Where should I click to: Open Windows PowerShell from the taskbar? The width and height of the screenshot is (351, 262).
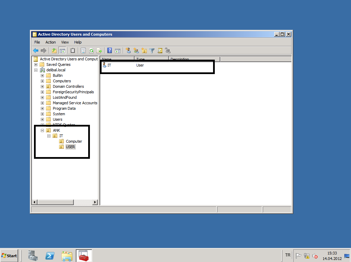coord(50,255)
